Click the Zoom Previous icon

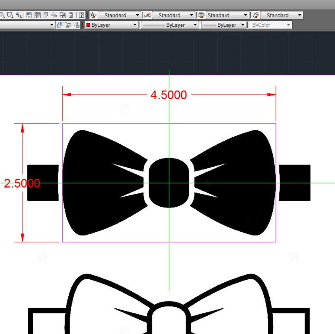pyautogui.click(x=19, y=15)
